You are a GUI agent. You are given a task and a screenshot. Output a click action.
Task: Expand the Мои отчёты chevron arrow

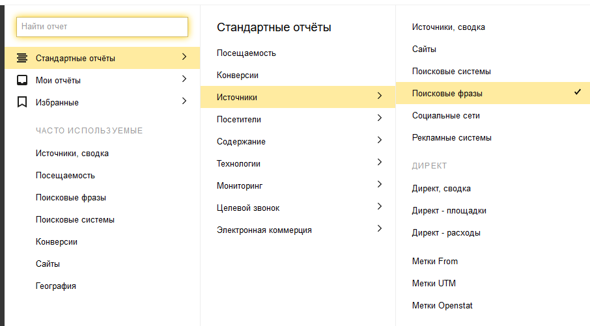click(x=184, y=79)
